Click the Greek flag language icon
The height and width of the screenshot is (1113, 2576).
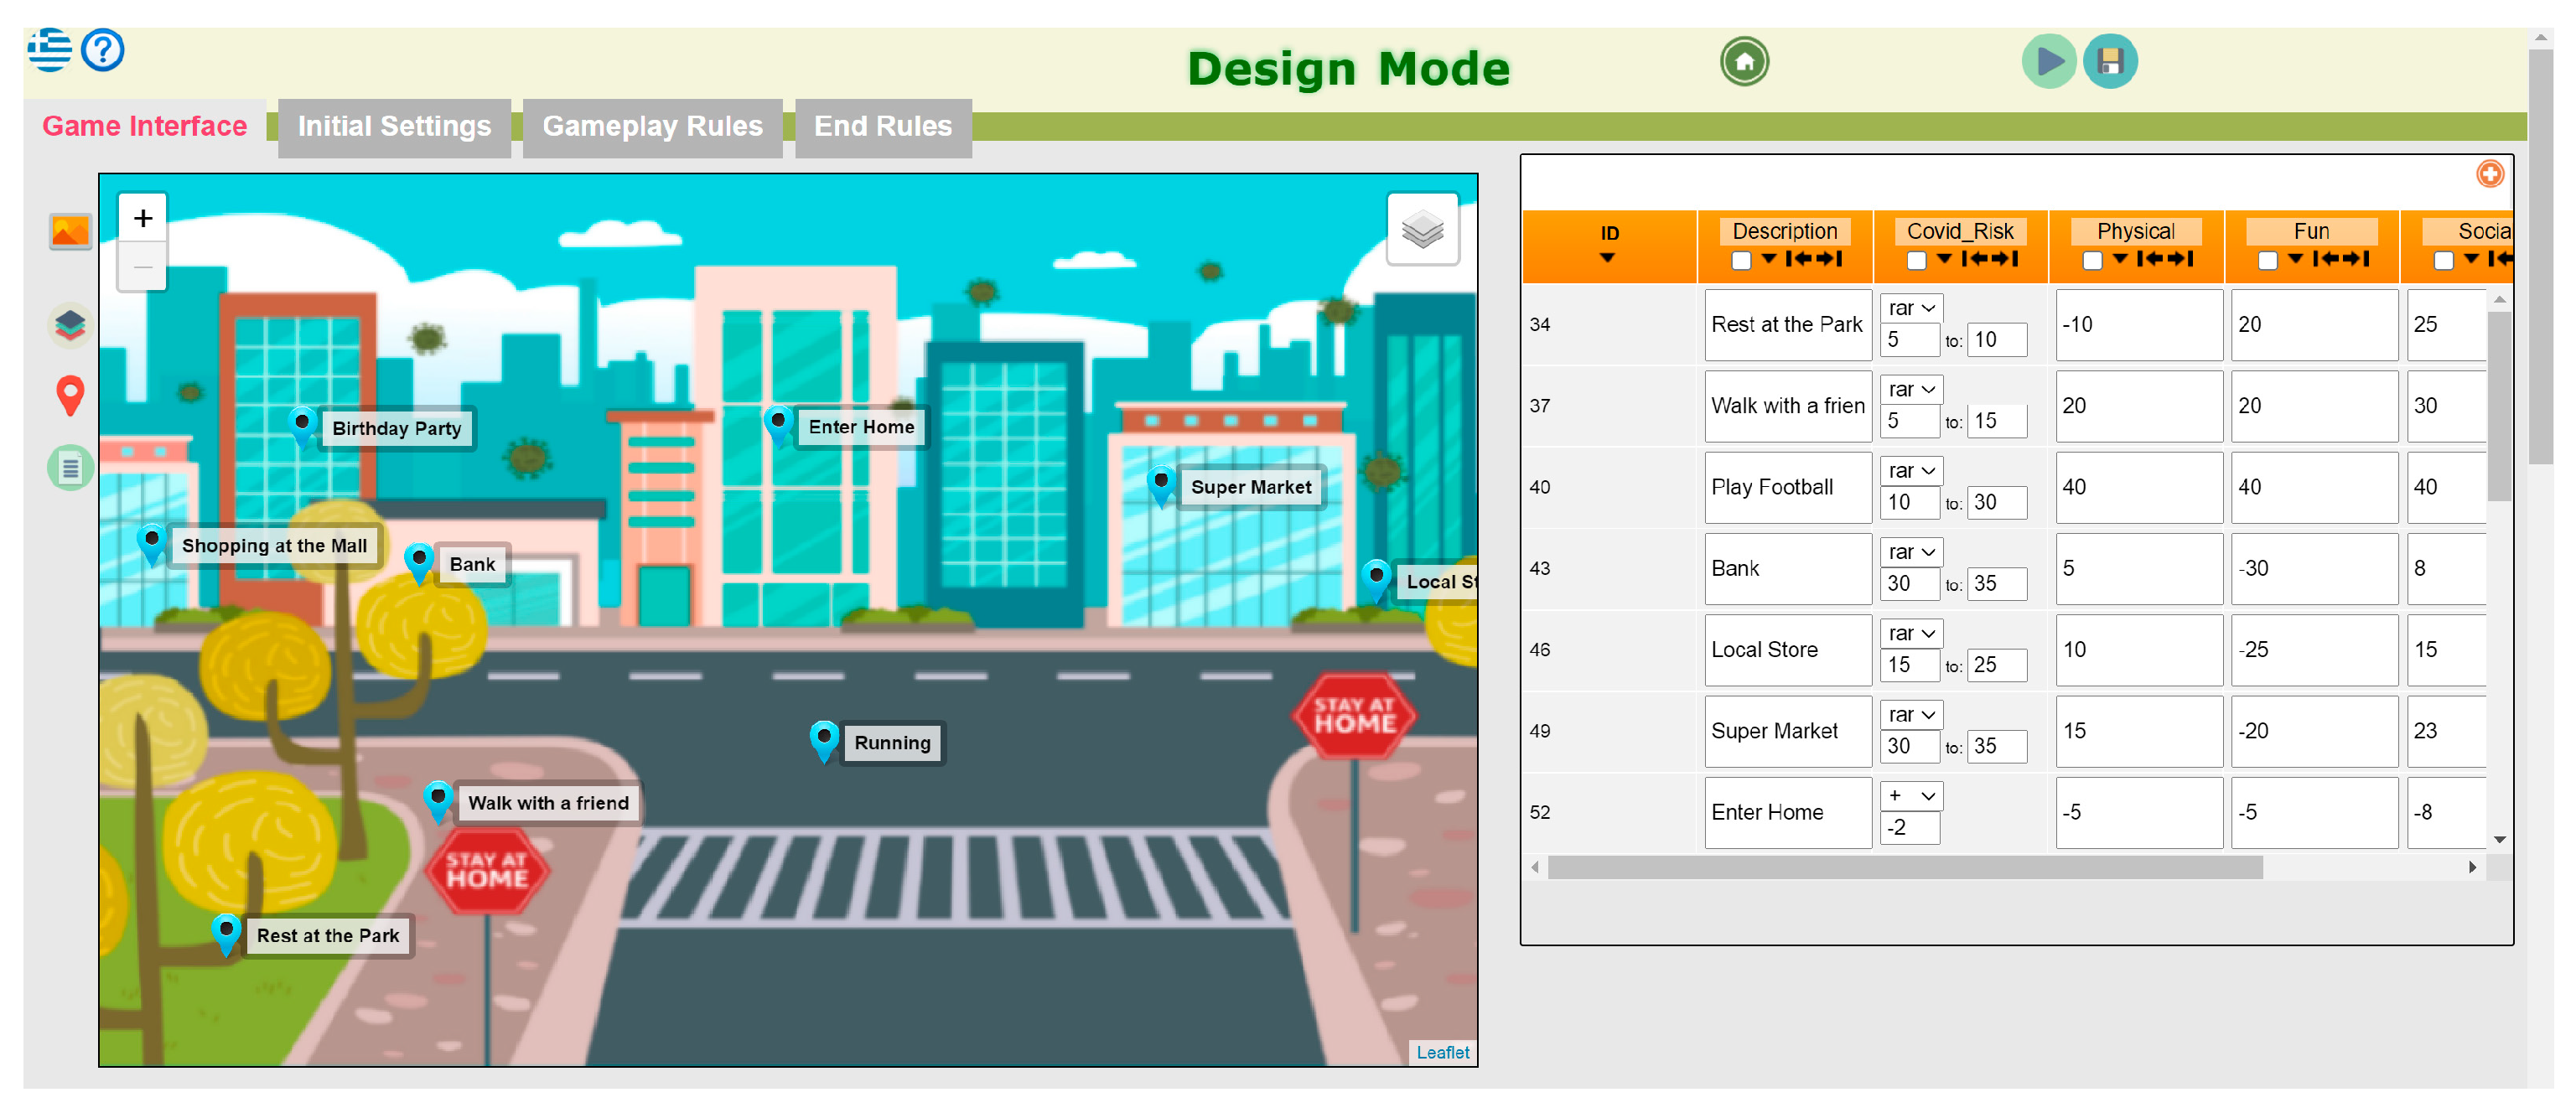pos(49,50)
